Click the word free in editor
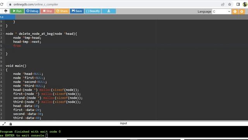This screenshot has height=140, width=248. click(x=17, y=46)
